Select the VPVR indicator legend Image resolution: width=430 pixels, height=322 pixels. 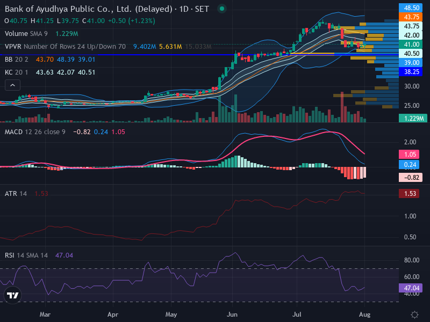[x=65, y=47]
